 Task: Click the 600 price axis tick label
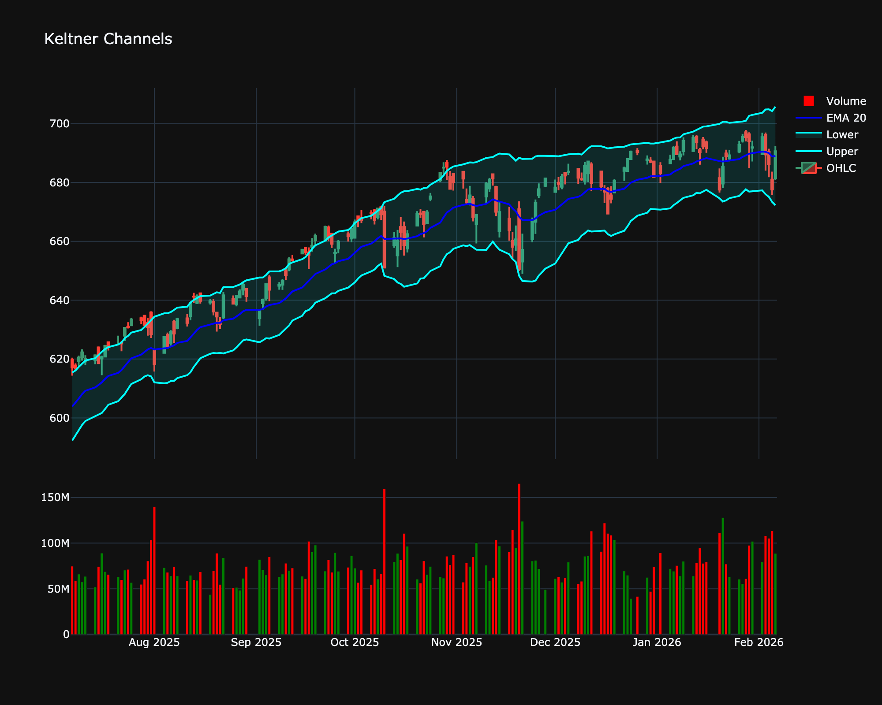[60, 418]
